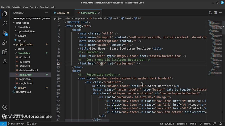Open the Accounts menu icon
Image resolution: width=225 pixels, height=126 pixels.
[4, 107]
